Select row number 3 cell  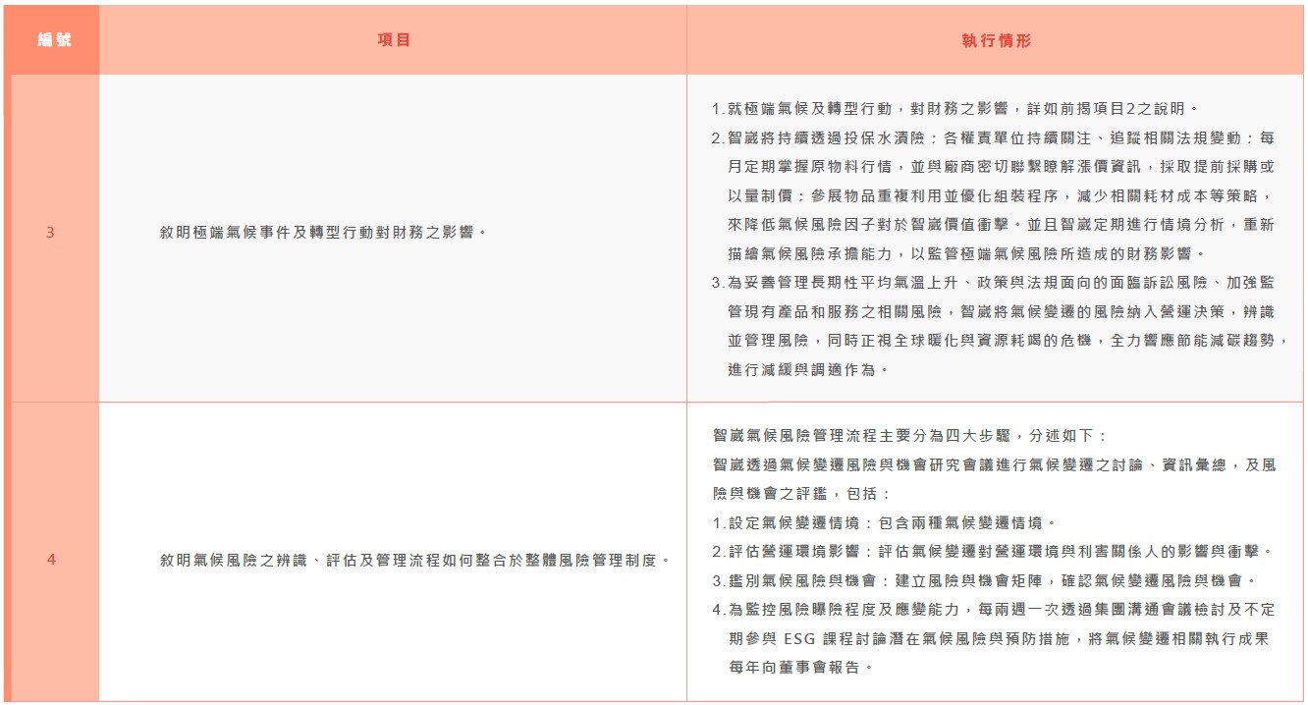(x=51, y=233)
